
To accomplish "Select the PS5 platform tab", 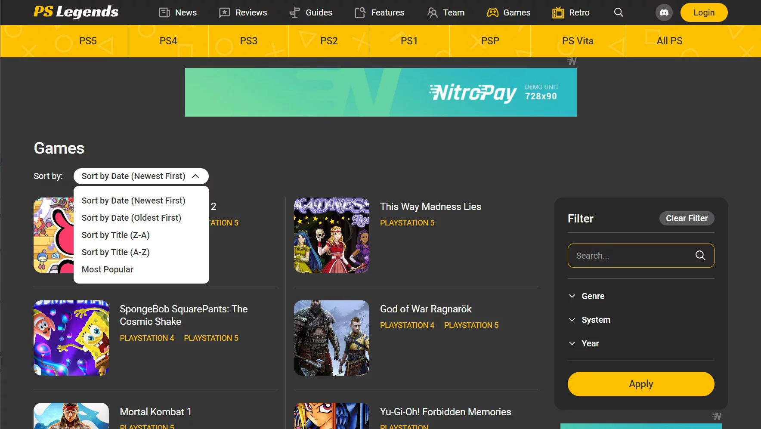I will click(x=88, y=41).
